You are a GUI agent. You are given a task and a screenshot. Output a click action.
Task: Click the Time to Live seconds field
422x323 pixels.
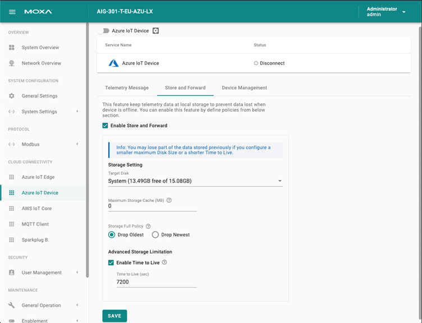tap(157, 282)
